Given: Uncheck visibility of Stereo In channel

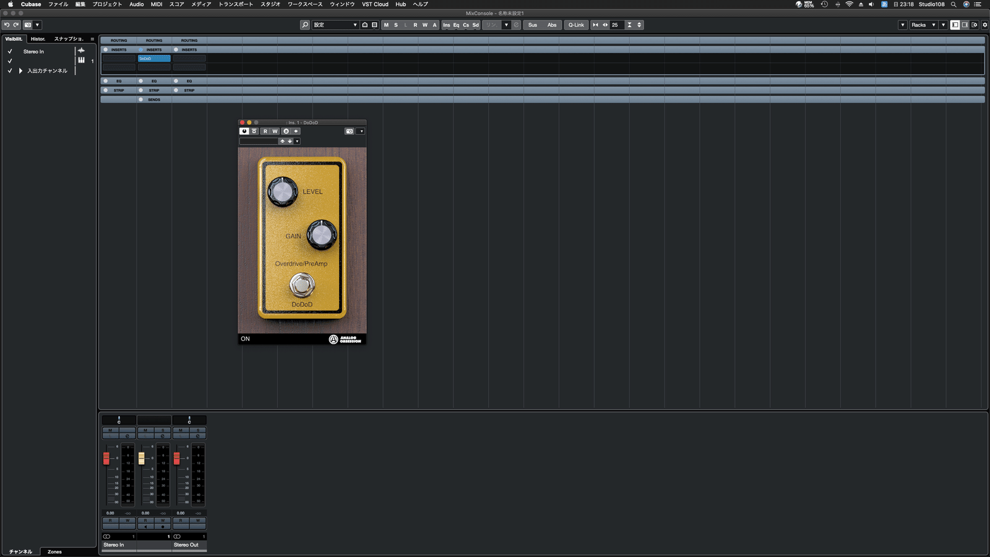Looking at the screenshot, I should point(10,51).
